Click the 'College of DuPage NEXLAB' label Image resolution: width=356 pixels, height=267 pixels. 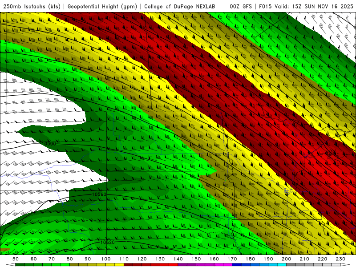coord(179,6)
